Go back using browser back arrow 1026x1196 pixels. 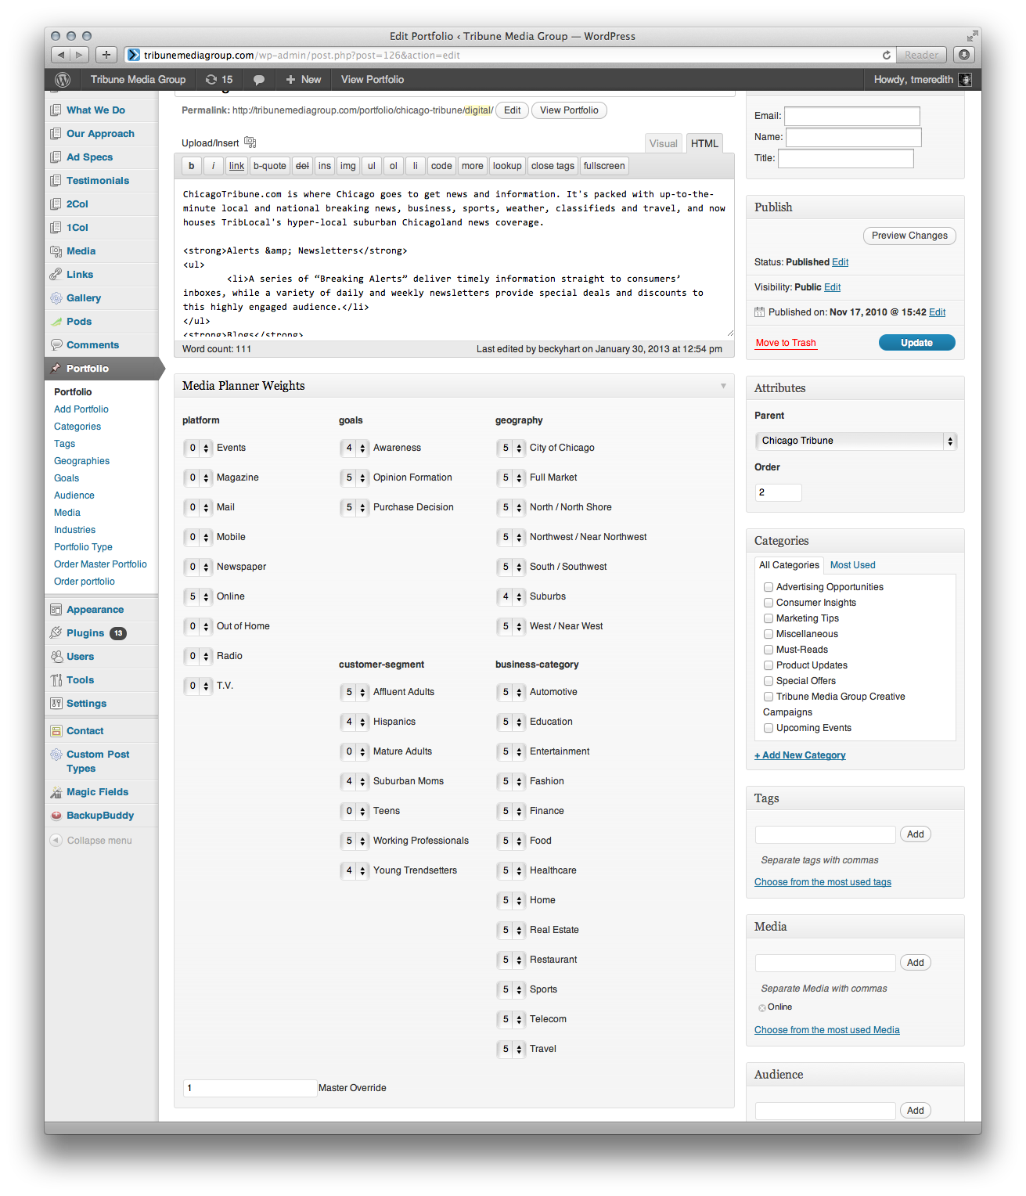(60, 55)
